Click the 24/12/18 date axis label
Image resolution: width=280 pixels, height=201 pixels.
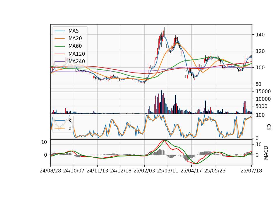121,171
